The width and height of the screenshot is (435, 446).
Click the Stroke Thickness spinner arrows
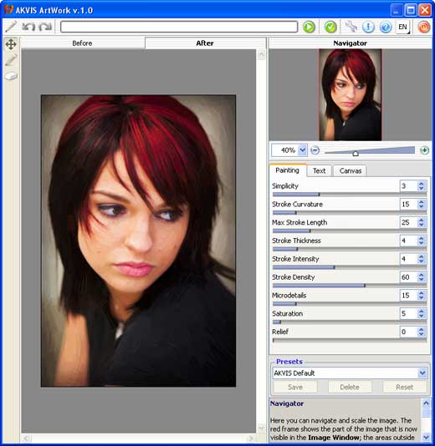coord(421,241)
